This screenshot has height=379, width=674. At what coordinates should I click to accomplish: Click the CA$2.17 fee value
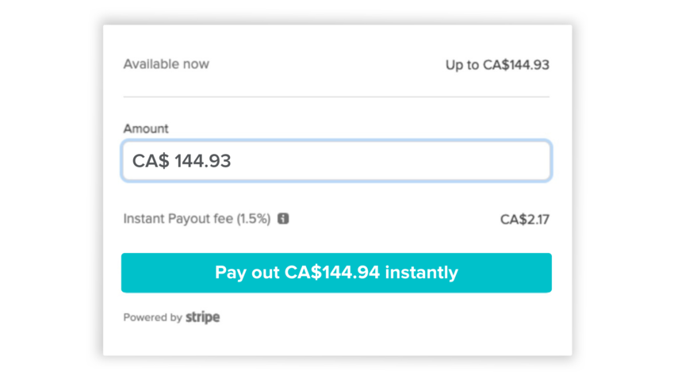pos(524,220)
